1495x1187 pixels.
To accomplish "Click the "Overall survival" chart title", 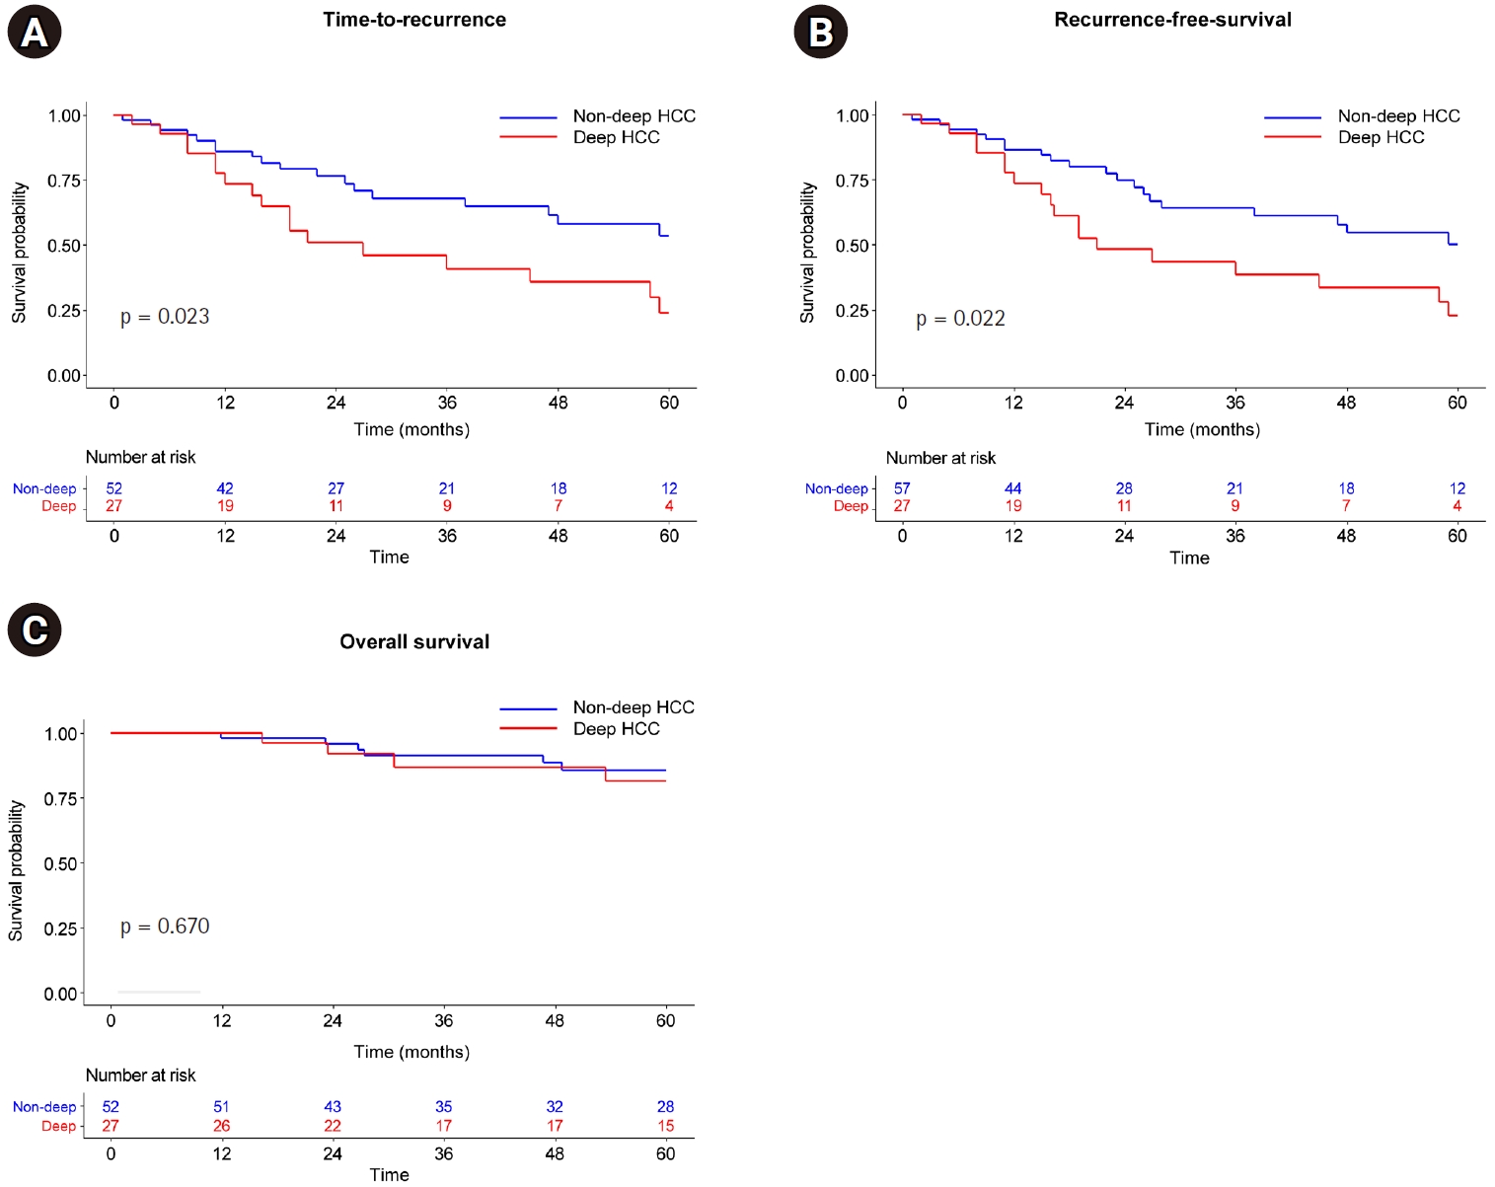I will point(414,642).
